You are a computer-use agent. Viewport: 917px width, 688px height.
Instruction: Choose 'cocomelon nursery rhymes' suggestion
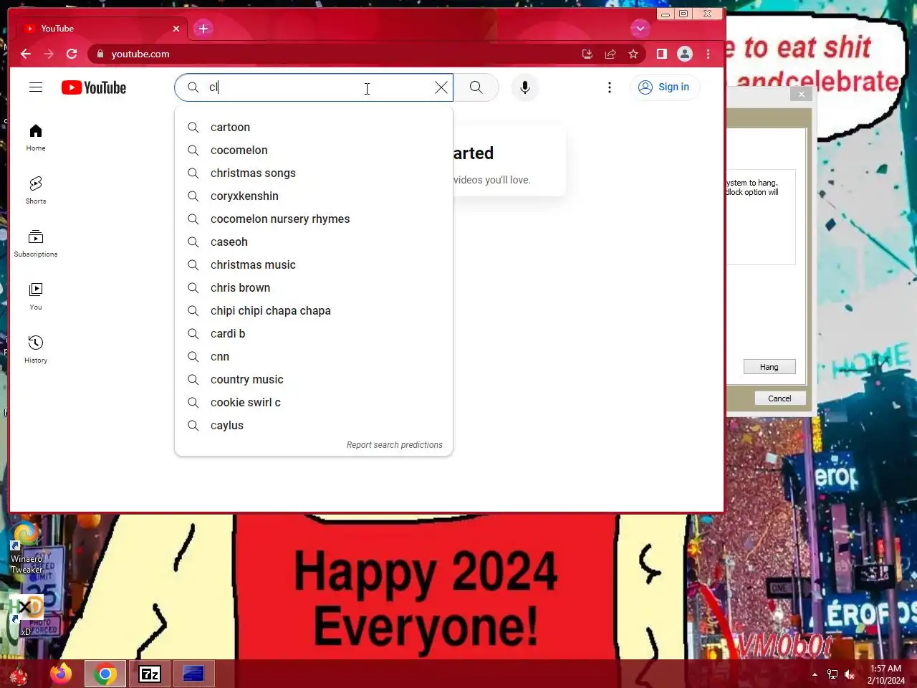[x=314, y=219]
